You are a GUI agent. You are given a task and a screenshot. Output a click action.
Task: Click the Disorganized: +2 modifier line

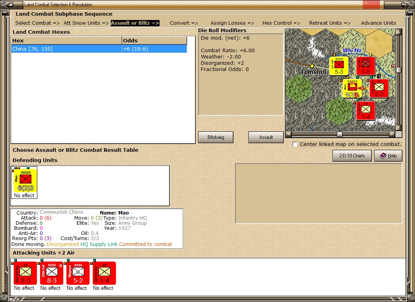pos(222,63)
